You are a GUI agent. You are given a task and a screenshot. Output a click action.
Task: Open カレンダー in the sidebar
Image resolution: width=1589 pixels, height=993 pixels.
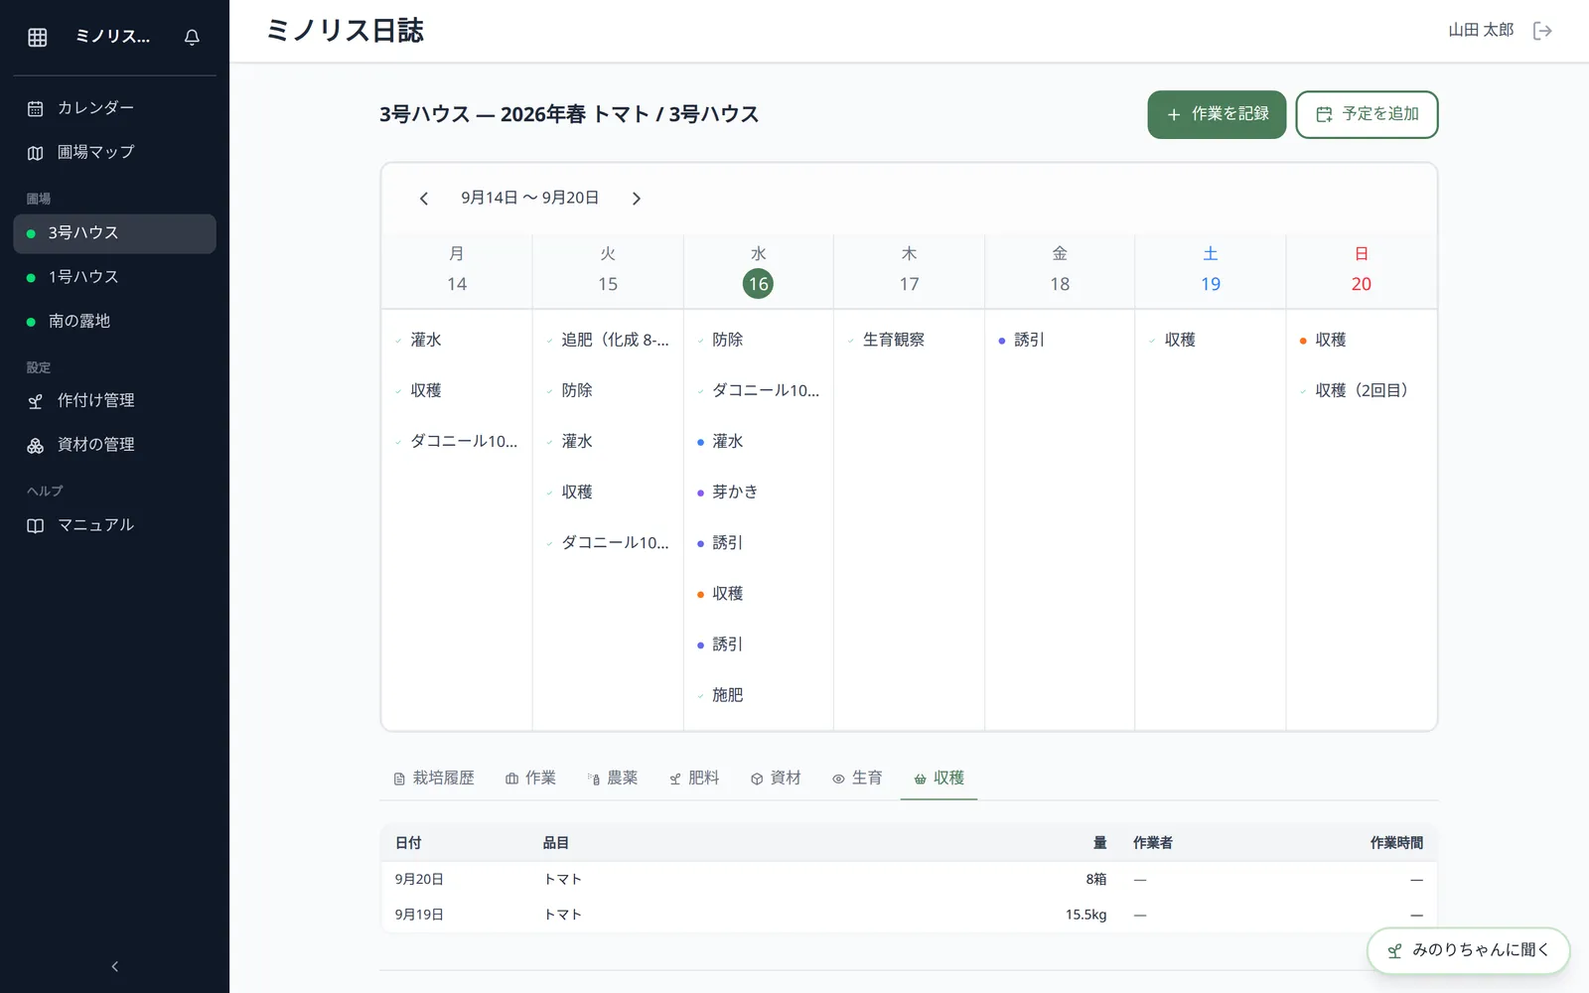pos(114,108)
